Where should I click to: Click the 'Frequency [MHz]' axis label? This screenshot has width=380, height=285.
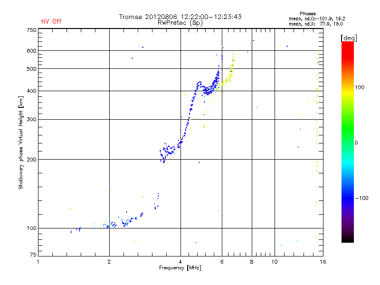pyautogui.click(x=180, y=268)
